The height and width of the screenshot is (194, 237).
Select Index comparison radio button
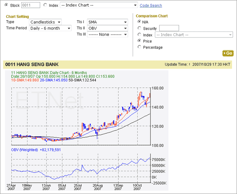[139, 34]
